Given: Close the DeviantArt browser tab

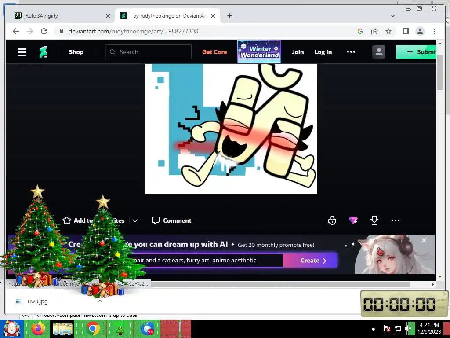Looking at the screenshot, I should [213, 16].
